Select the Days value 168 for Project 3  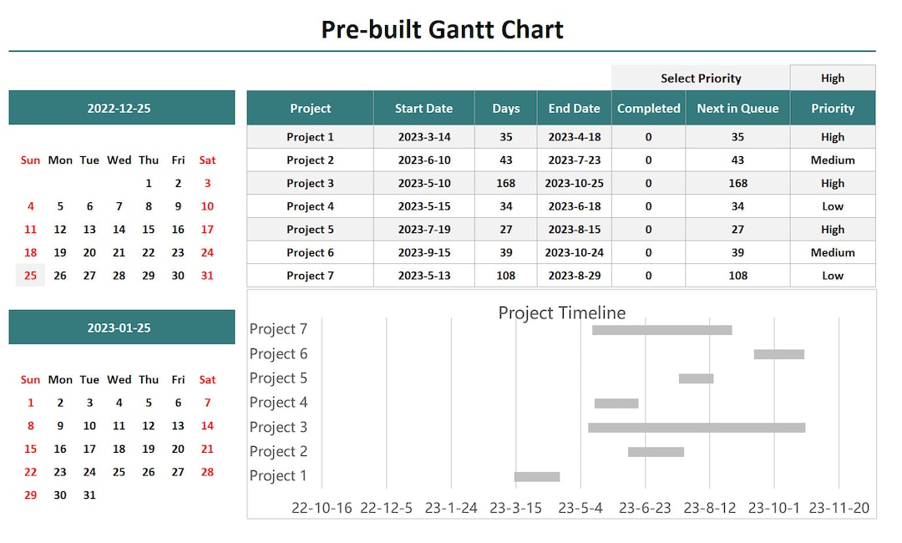pos(505,182)
